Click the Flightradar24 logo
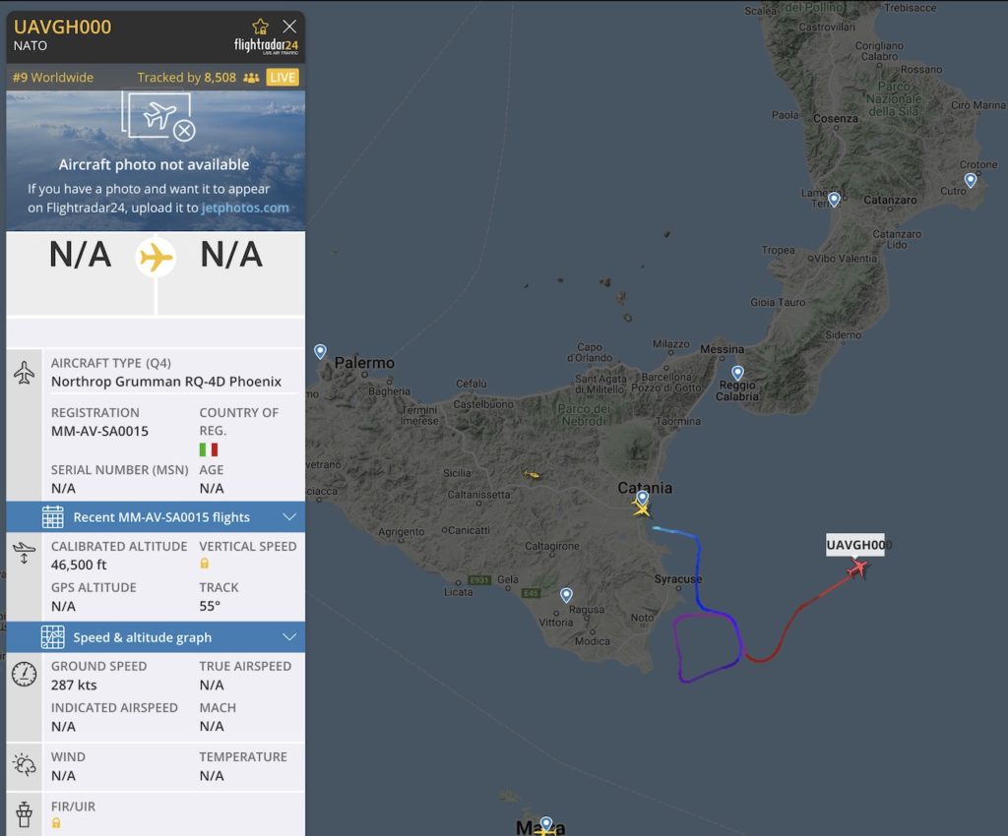1008x836 pixels. click(x=266, y=46)
